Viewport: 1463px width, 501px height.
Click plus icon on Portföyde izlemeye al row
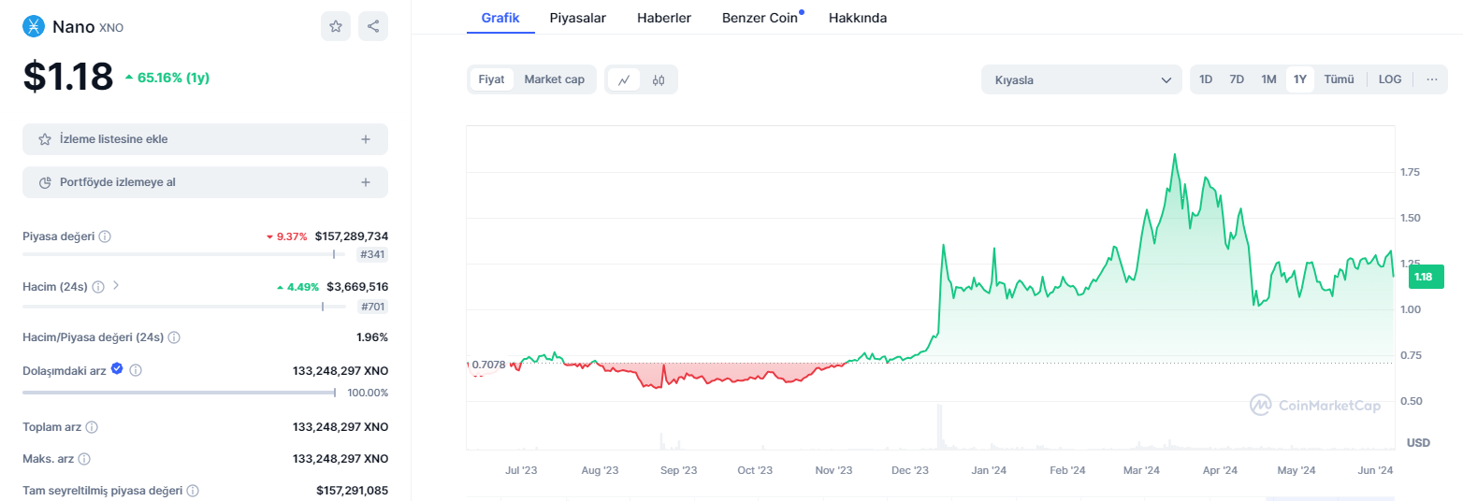366,182
